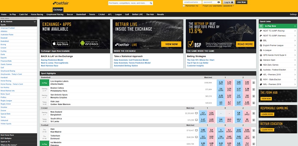298x146 pixels.
Task: Select Esports in the sports list
Action: click(4, 58)
